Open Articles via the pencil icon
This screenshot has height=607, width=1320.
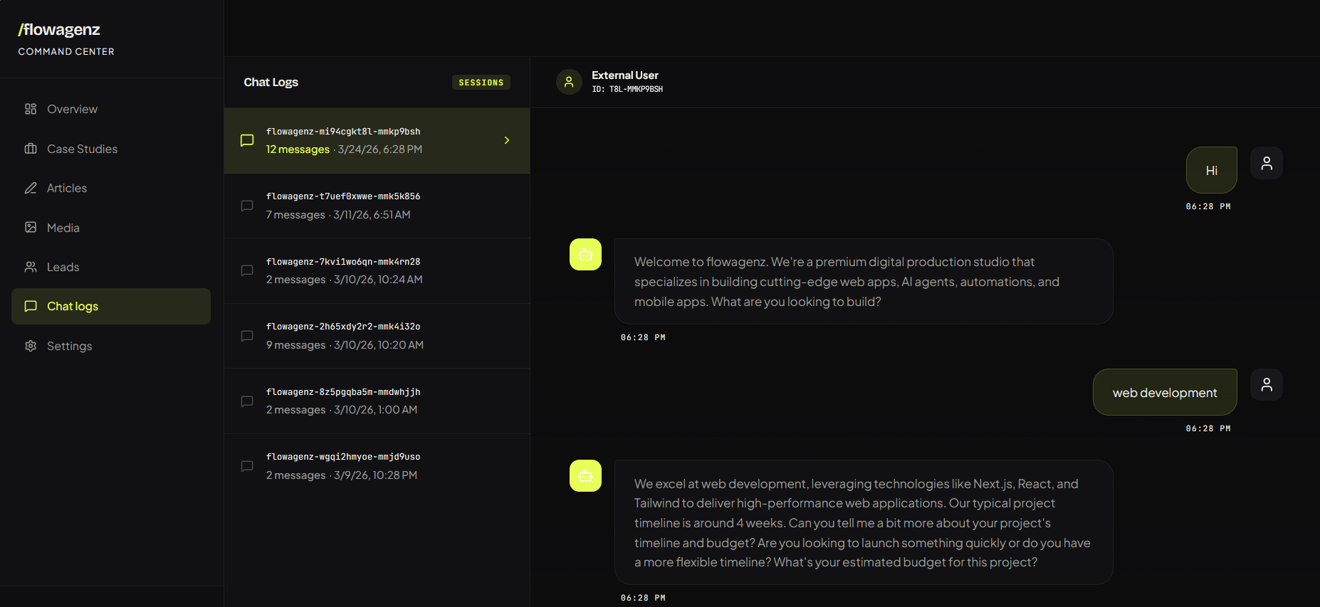[31, 188]
